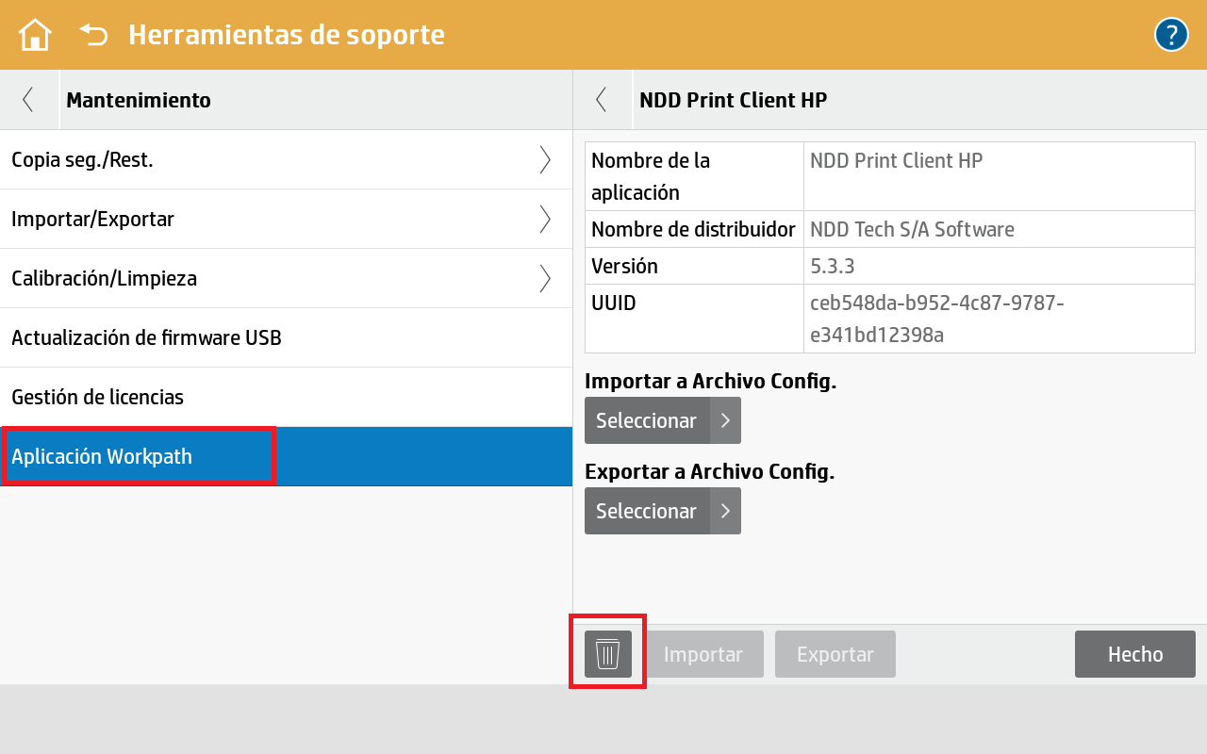The image size is (1207, 754).
Task: Open Copia seg./Rest. menu entry
Action: pos(286,160)
